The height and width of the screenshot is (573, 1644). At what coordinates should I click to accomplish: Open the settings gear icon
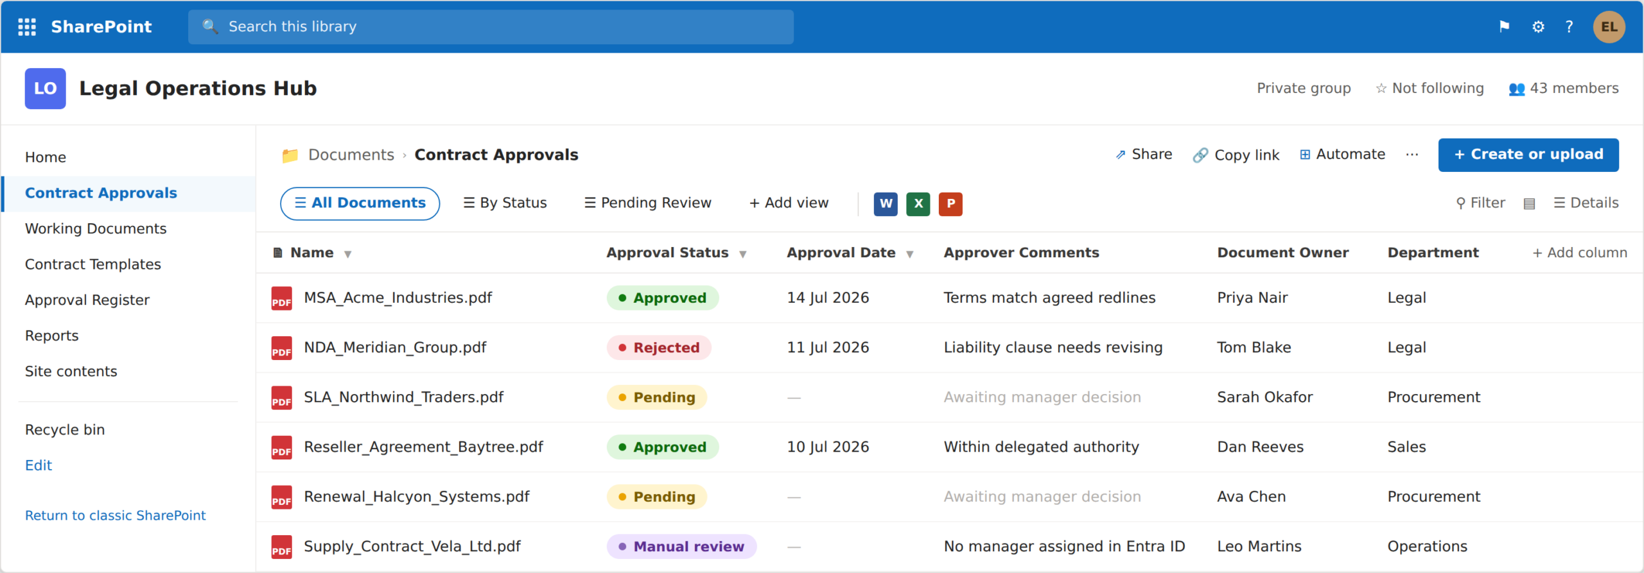click(1538, 27)
